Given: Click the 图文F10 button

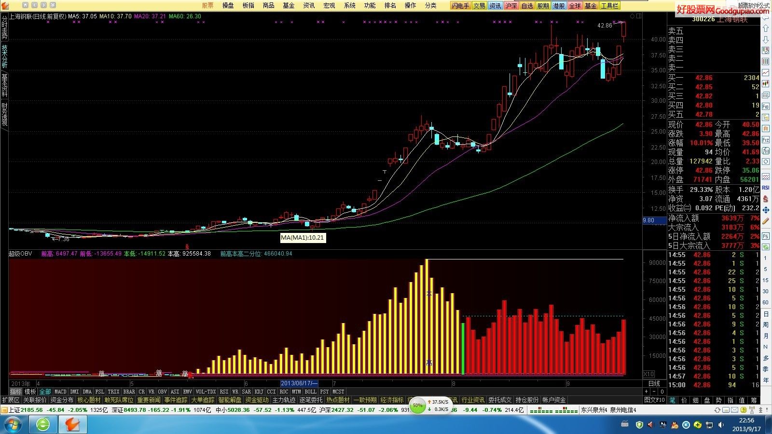Looking at the screenshot, I should click(654, 400).
